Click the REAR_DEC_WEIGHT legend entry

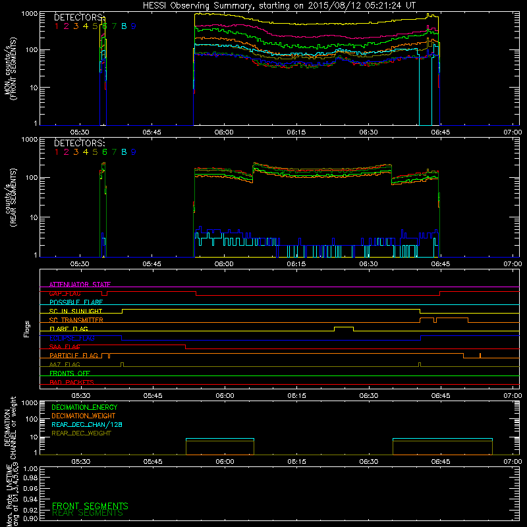[81, 433]
